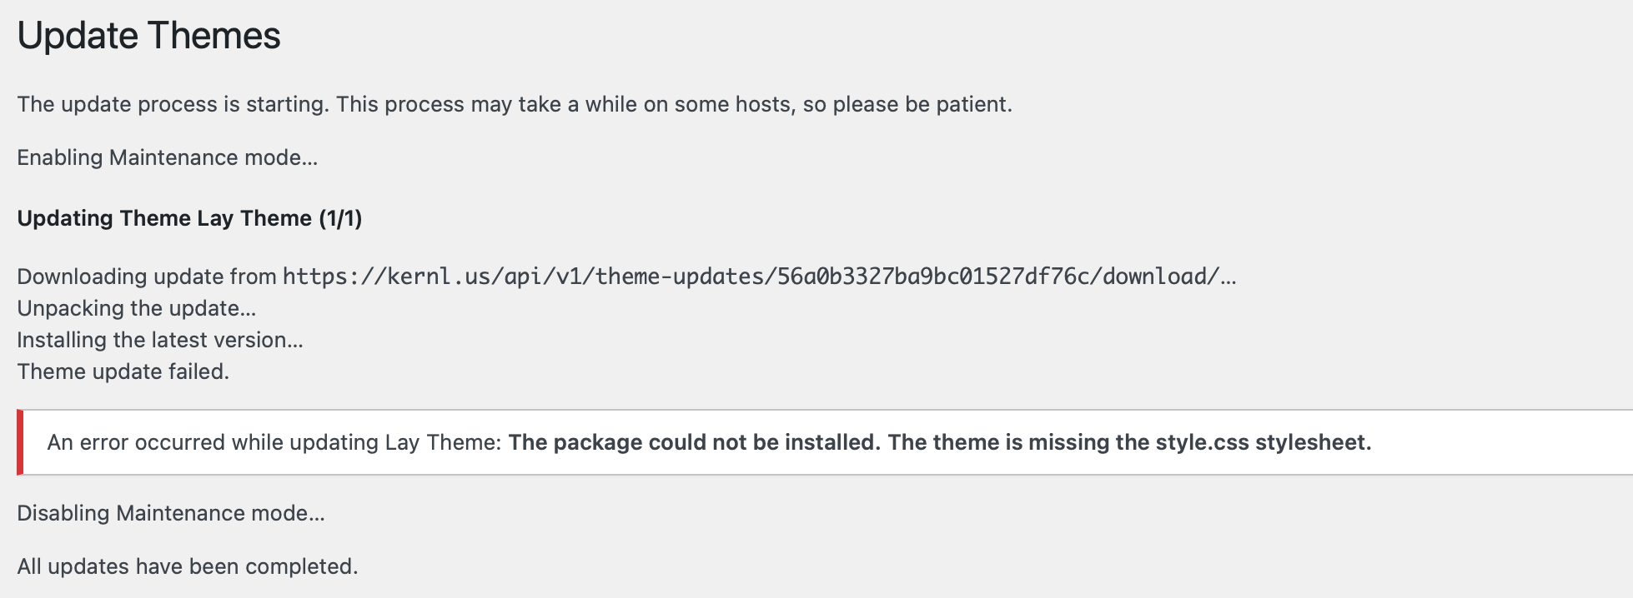The image size is (1633, 598).
Task: Click the 'Downloading update from' label
Action: [x=147, y=277]
